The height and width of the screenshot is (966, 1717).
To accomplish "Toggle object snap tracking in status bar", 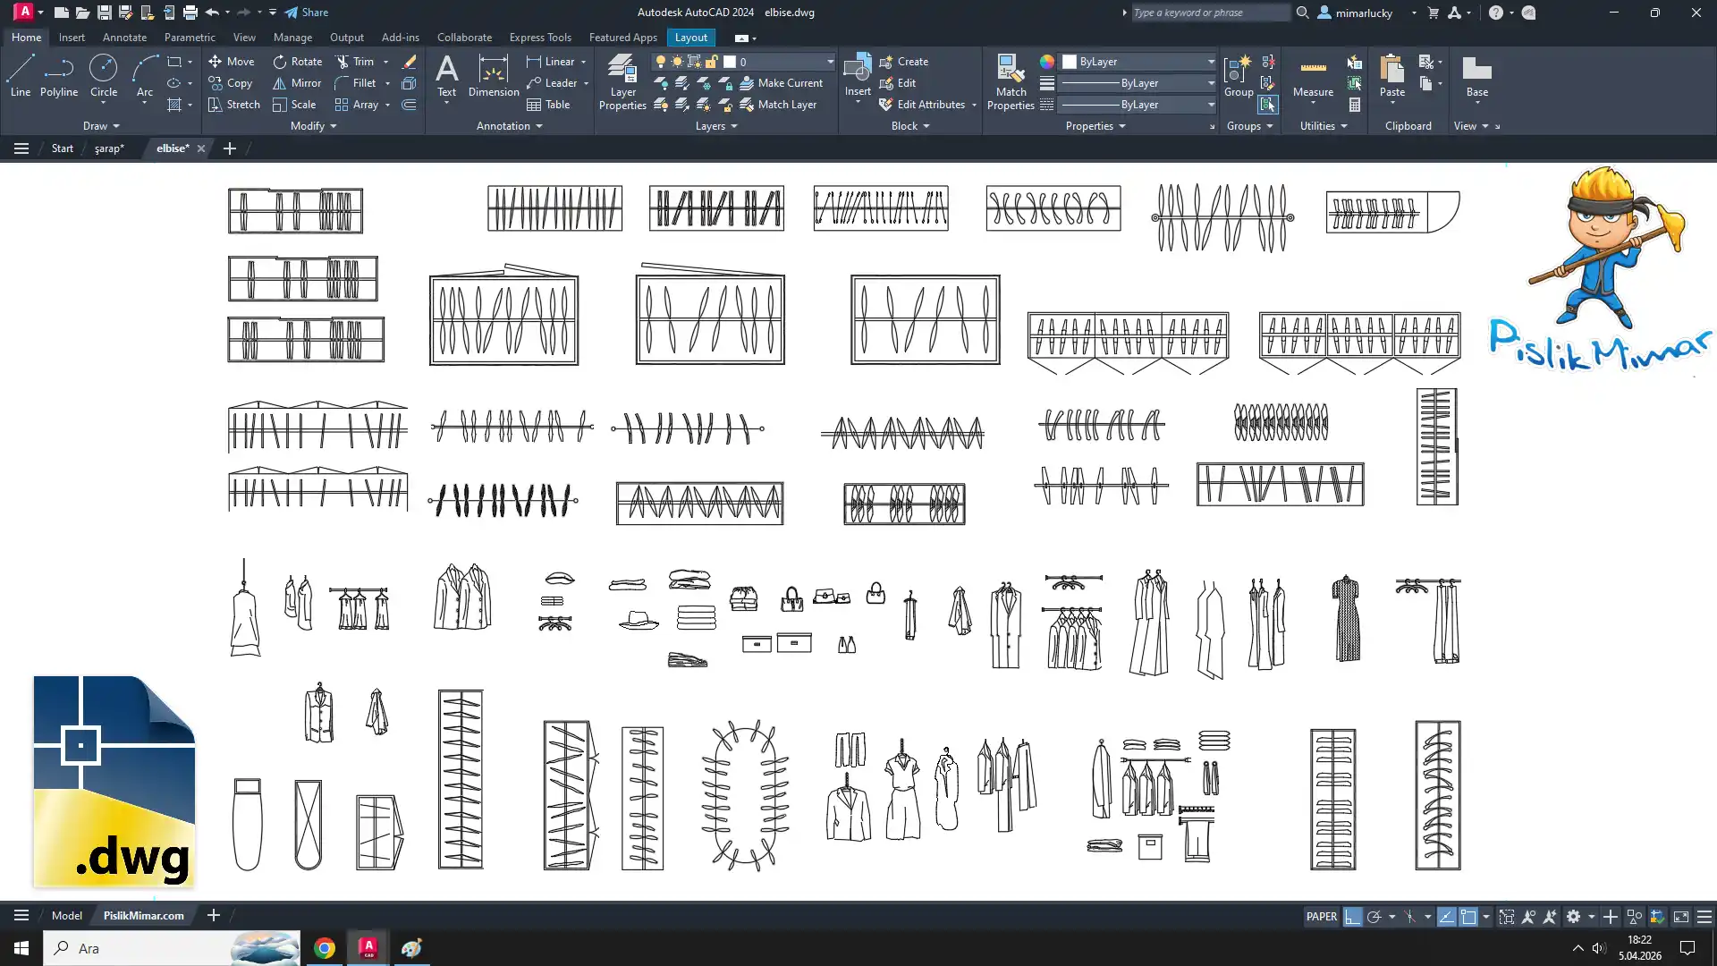I will coord(1446,917).
